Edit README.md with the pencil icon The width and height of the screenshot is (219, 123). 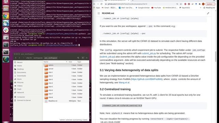pyautogui.click(x=208, y=13)
